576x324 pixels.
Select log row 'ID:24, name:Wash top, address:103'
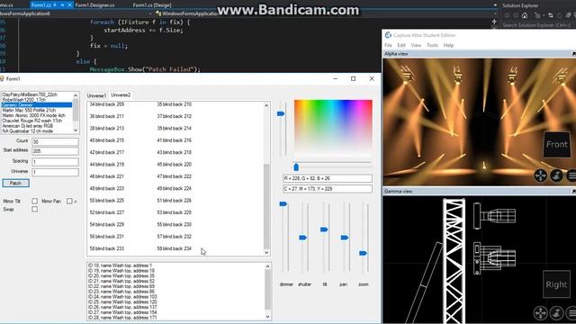pyautogui.click(x=122, y=296)
